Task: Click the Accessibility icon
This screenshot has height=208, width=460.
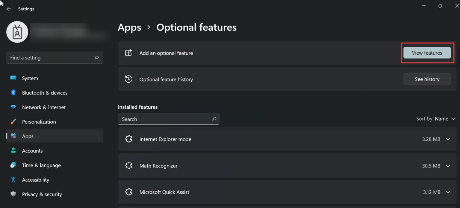Action: click(x=13, y=180)
